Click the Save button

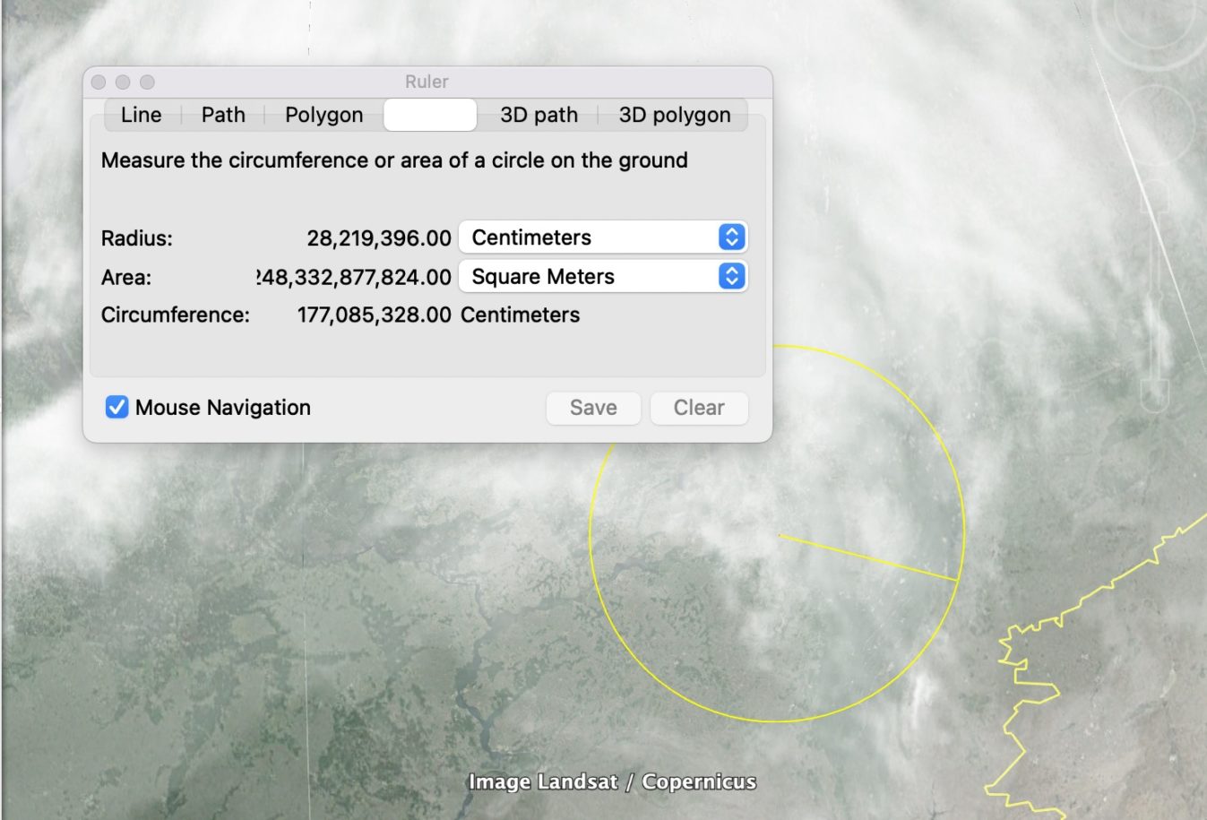click(x=593, y=408)
